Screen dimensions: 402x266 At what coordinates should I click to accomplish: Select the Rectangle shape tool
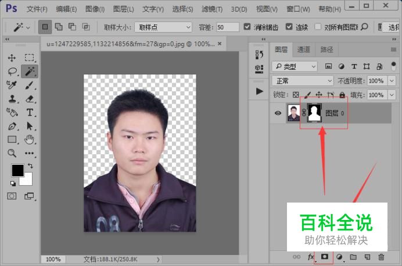[x=12, y=140]
